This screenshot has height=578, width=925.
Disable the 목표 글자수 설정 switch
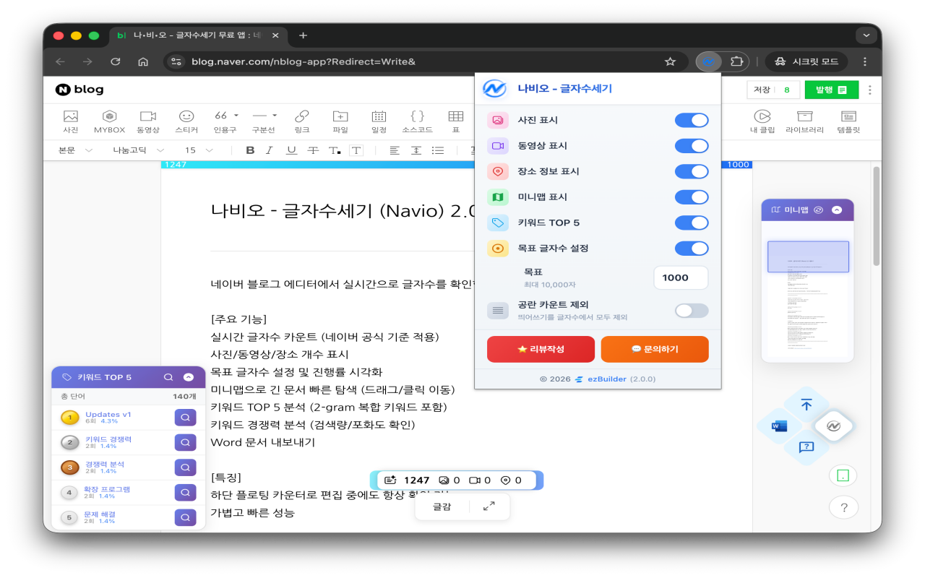point(692,249)
